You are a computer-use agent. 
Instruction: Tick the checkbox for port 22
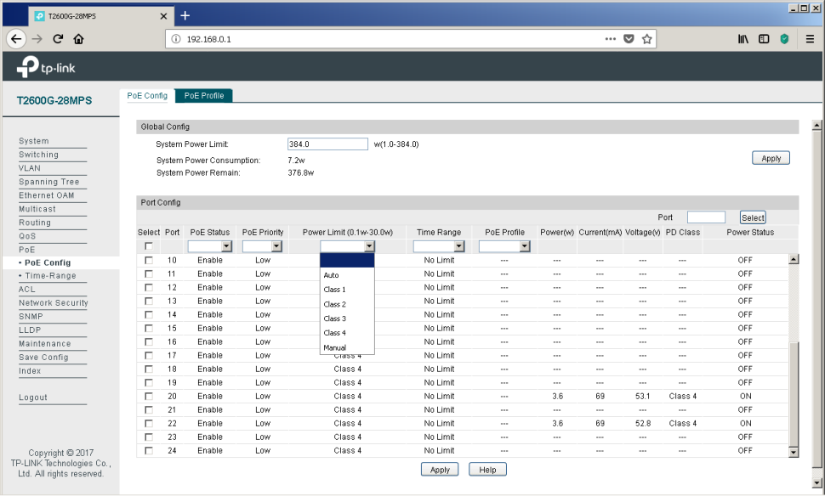click(149, 424)
